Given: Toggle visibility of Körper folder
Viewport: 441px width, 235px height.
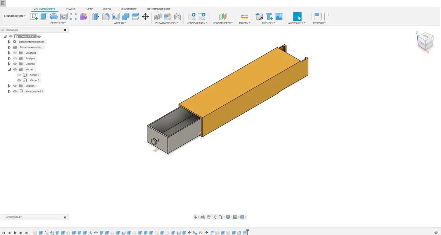Looking at the screenshot, I should [x=15, y=70].
